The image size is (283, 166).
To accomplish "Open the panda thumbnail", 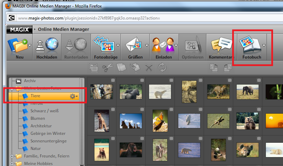I will 218,150.
